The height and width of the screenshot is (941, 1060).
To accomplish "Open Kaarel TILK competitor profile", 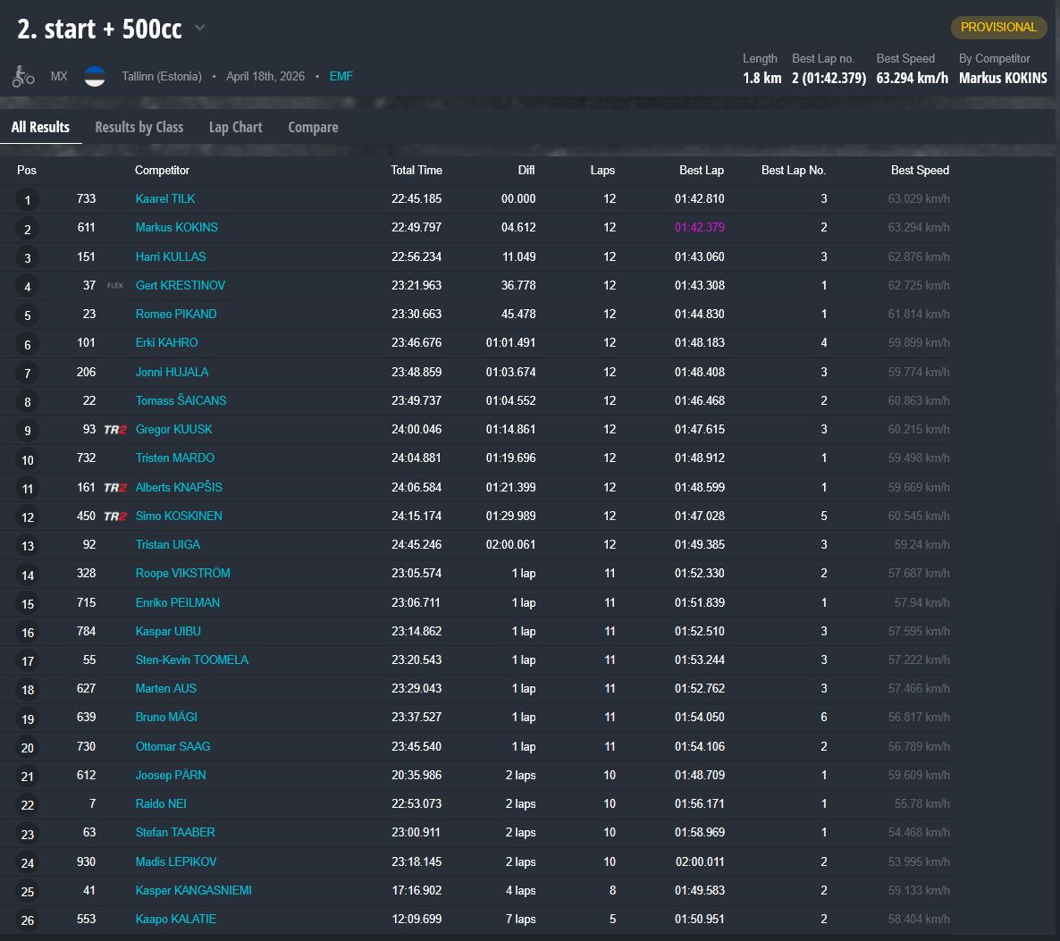I will [165, 198].
